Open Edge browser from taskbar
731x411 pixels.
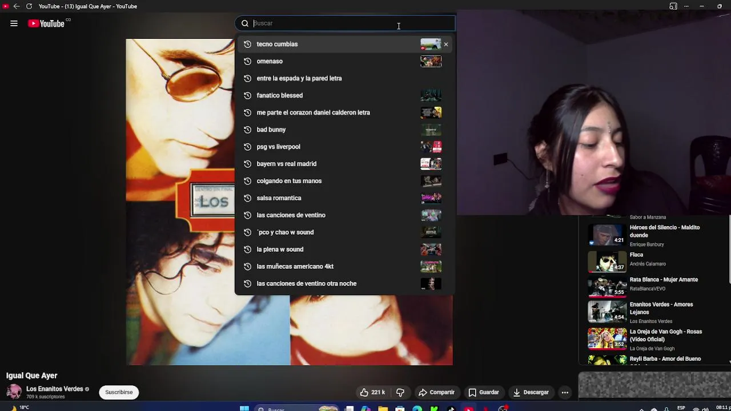tap(417, 408)
